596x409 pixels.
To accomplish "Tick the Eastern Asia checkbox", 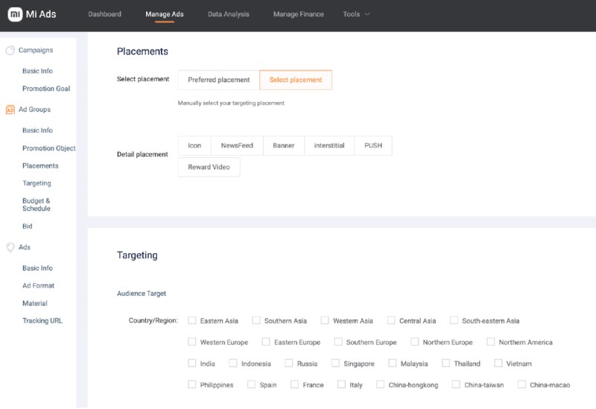I will [x=192, y=320].
